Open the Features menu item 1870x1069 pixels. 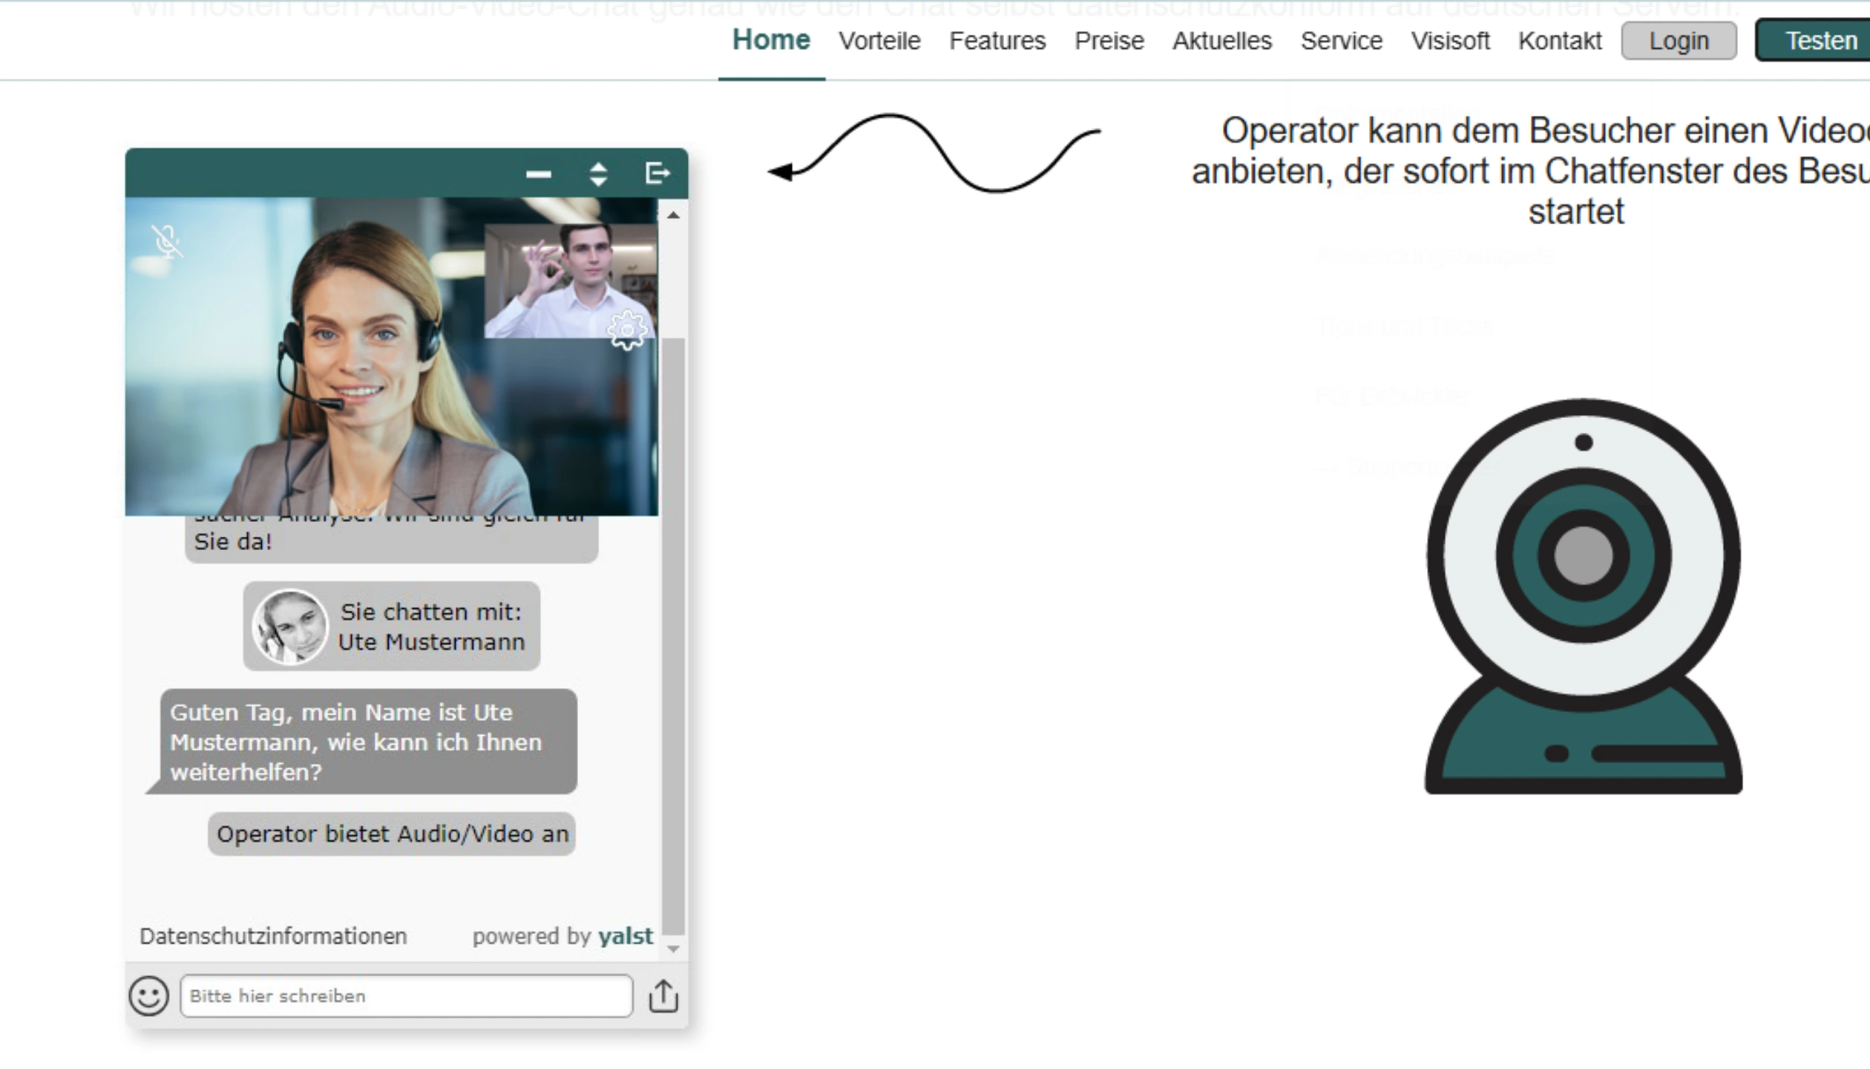(x=997, y=41)
